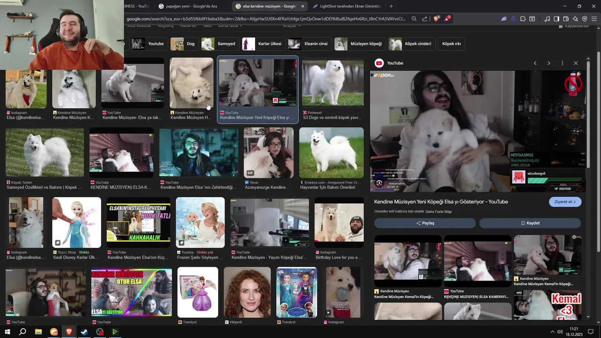This screenshot has height=338, width=601.
Task: Go to next image in preview panel
Action: pyautogui.click(x=548, y=63)
